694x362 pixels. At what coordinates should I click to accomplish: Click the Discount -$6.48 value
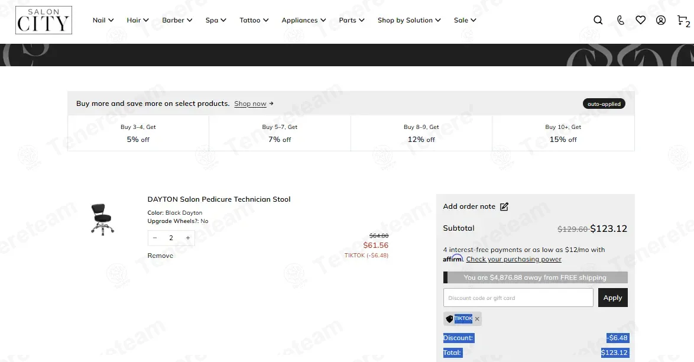[x=618, y=338]
